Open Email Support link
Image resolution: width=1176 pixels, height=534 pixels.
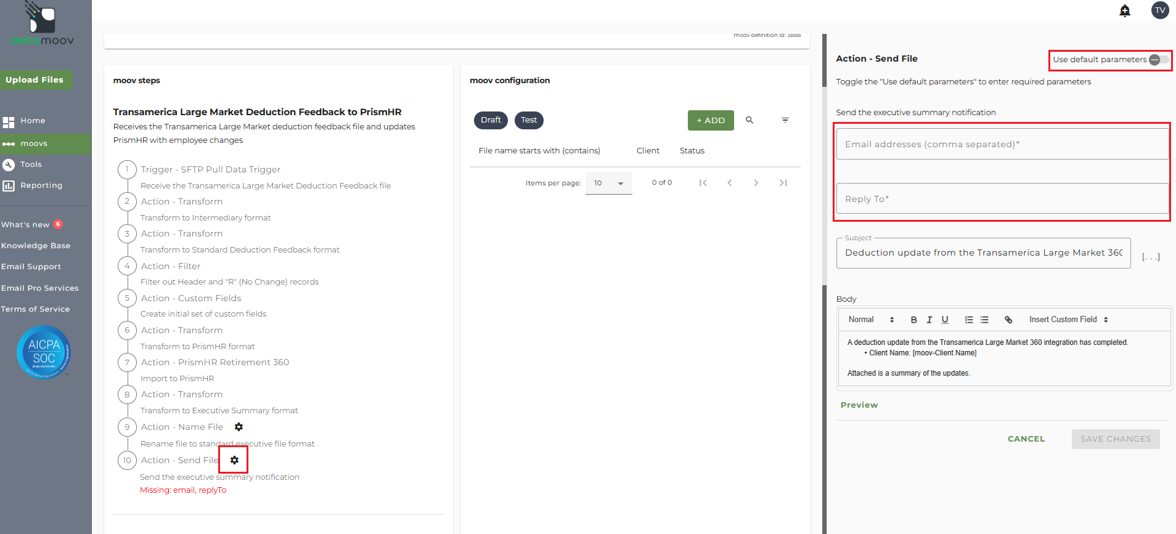coord(31,267)
